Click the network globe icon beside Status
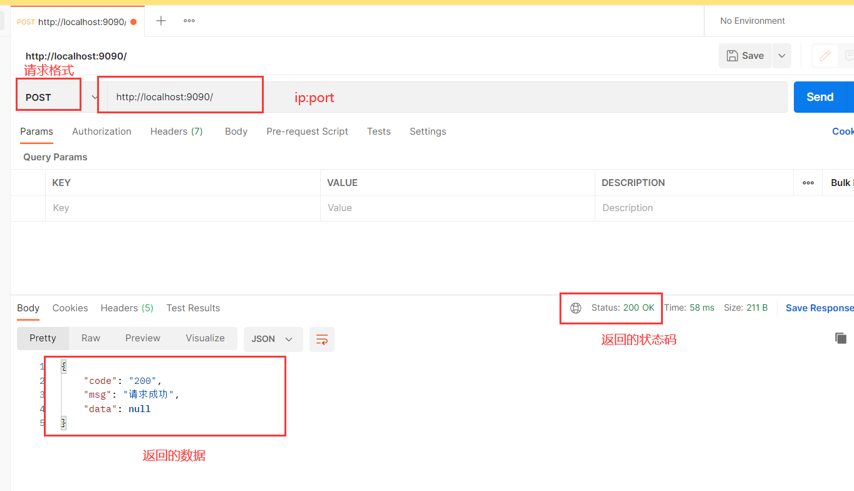Screen dimensions: 854x491 576,308
